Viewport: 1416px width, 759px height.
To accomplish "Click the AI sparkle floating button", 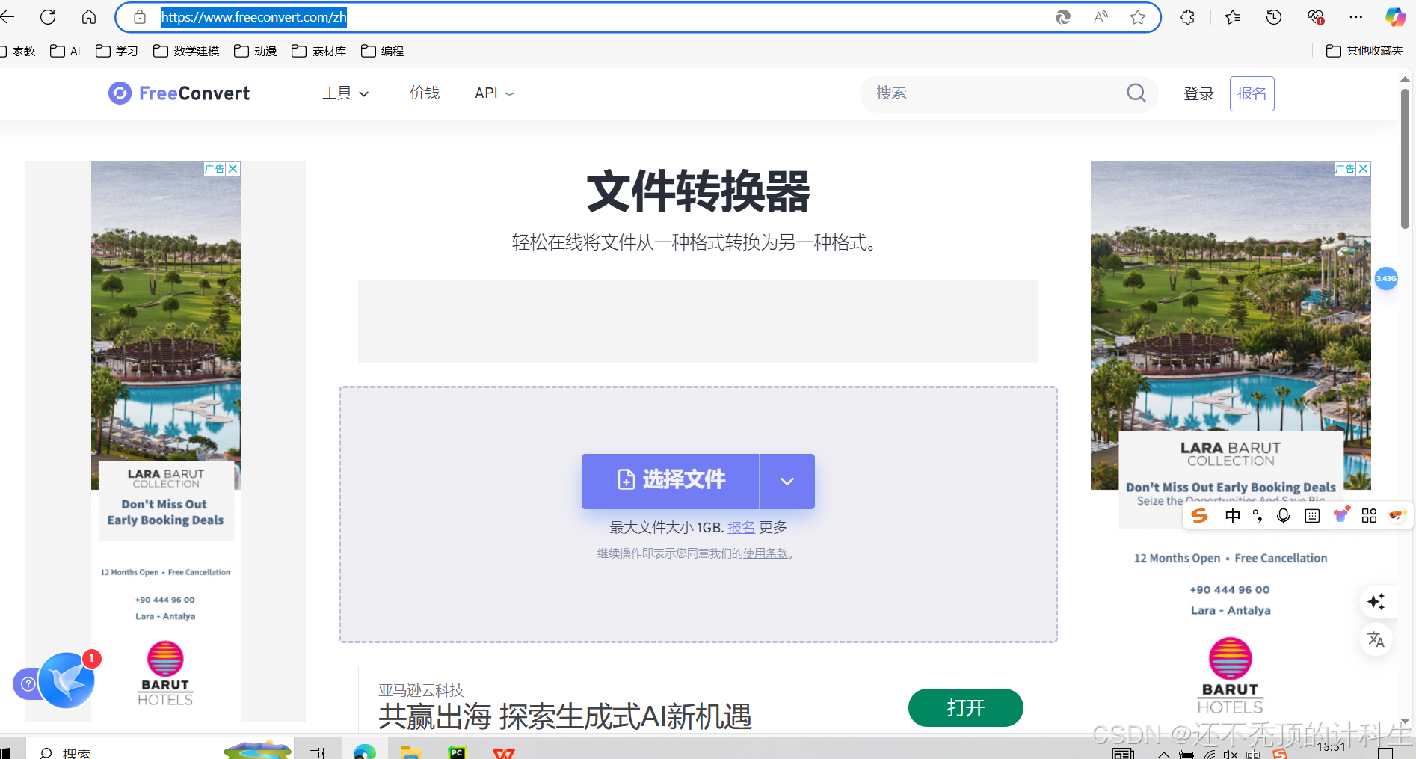I will coord(1376,602).
